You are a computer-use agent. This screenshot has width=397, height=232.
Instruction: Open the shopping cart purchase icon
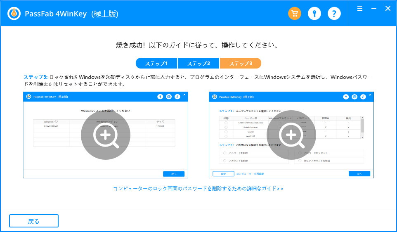[295, 14]
